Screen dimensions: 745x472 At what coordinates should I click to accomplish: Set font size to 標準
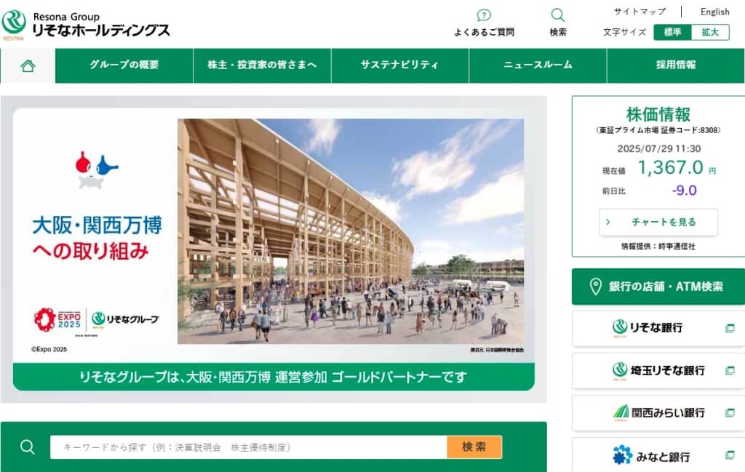pos(672,32)
